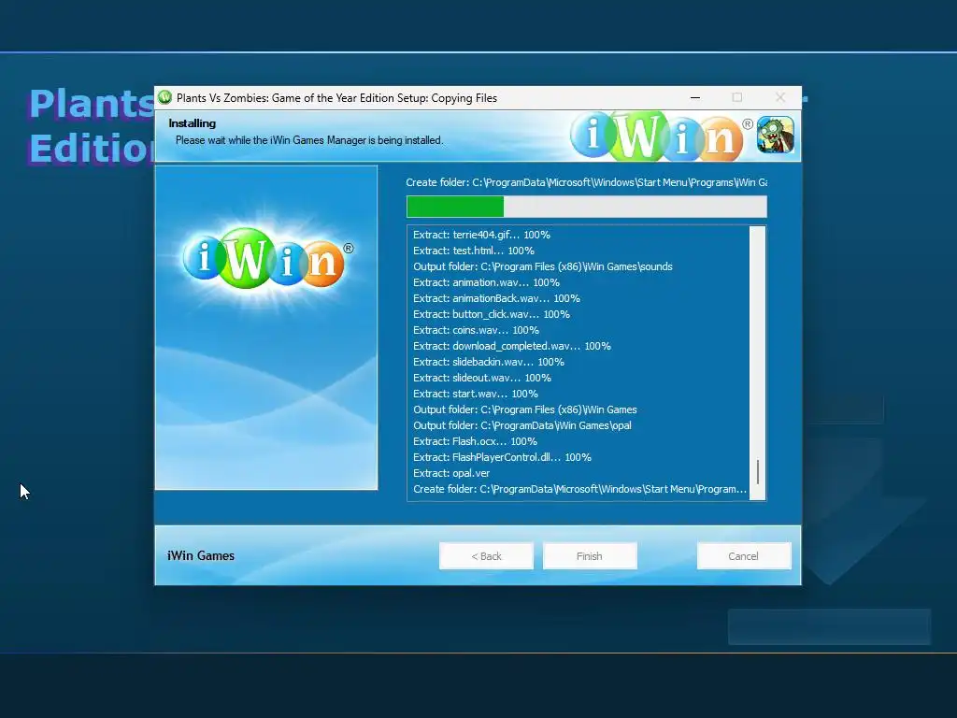Click the green installation progress bar
Screen dimensions: 957x718
click(x=587, y=207)
